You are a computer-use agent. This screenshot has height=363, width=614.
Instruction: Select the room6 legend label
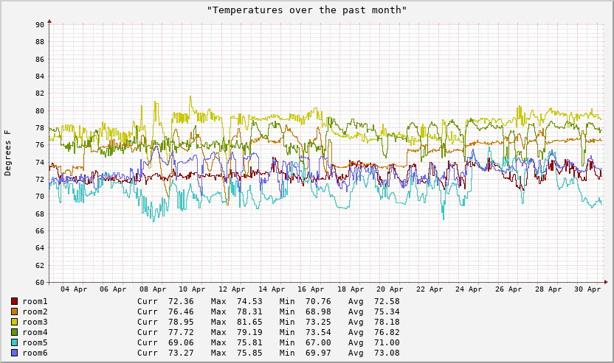(35, 353)
